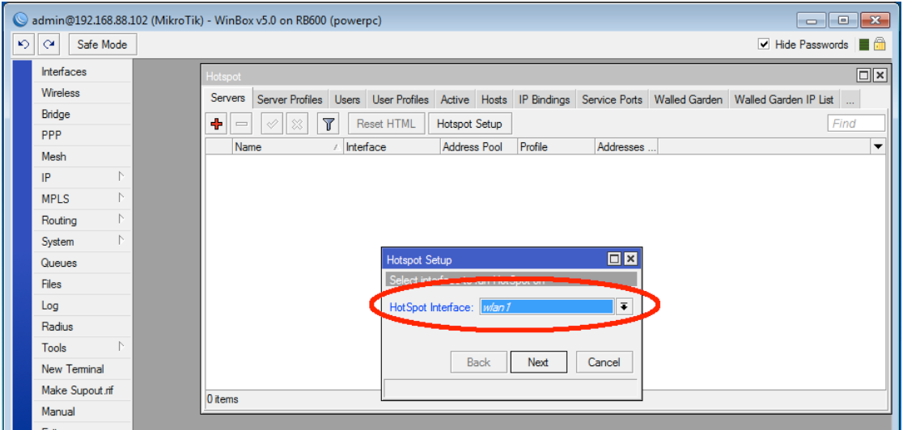This screenshot has width=903, height=430.
Task: Open PPP in the sidebar menu
Action: point(83,135)
